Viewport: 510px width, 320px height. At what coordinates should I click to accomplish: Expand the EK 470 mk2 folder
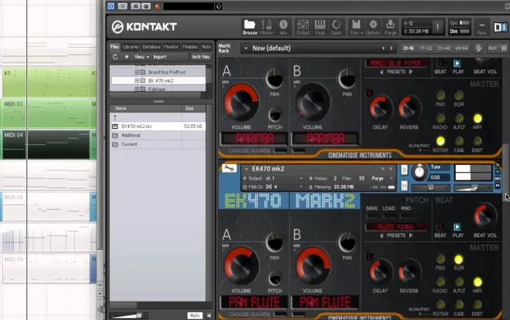pos(137,80)
